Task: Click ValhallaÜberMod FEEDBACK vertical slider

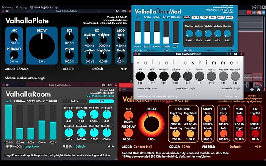Action: coord(176,33)
